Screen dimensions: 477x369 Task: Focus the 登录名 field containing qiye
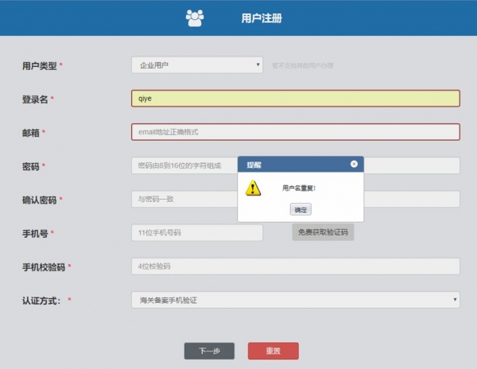click(x=295, y=99)
